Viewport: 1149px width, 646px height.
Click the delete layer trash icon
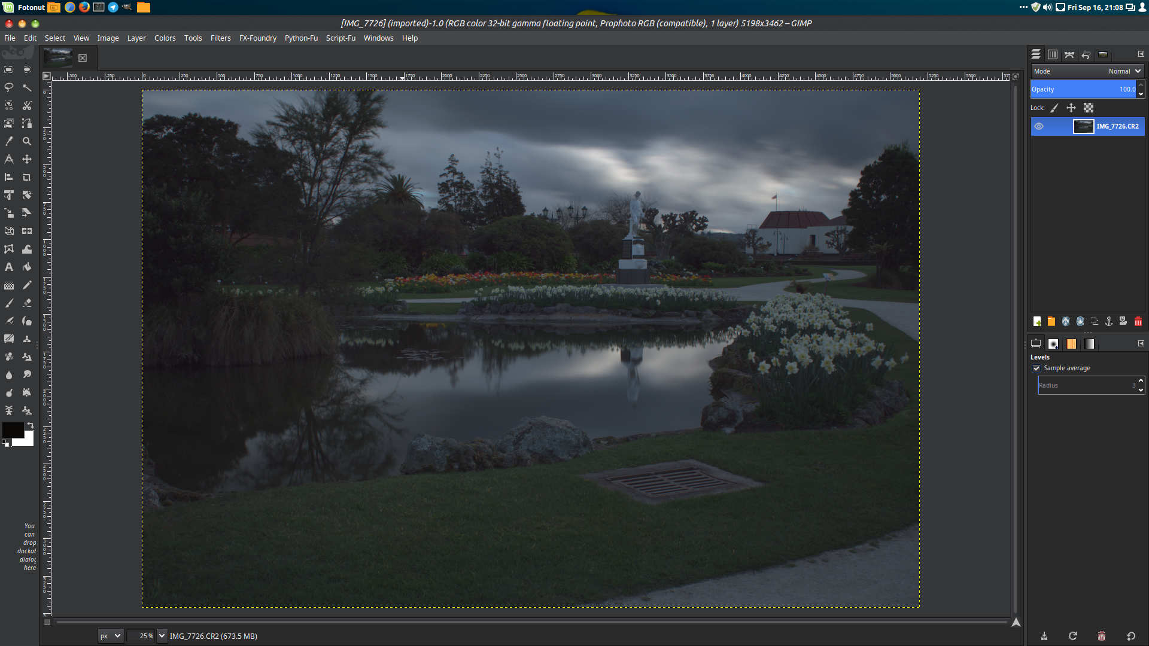coord(1138,322)
